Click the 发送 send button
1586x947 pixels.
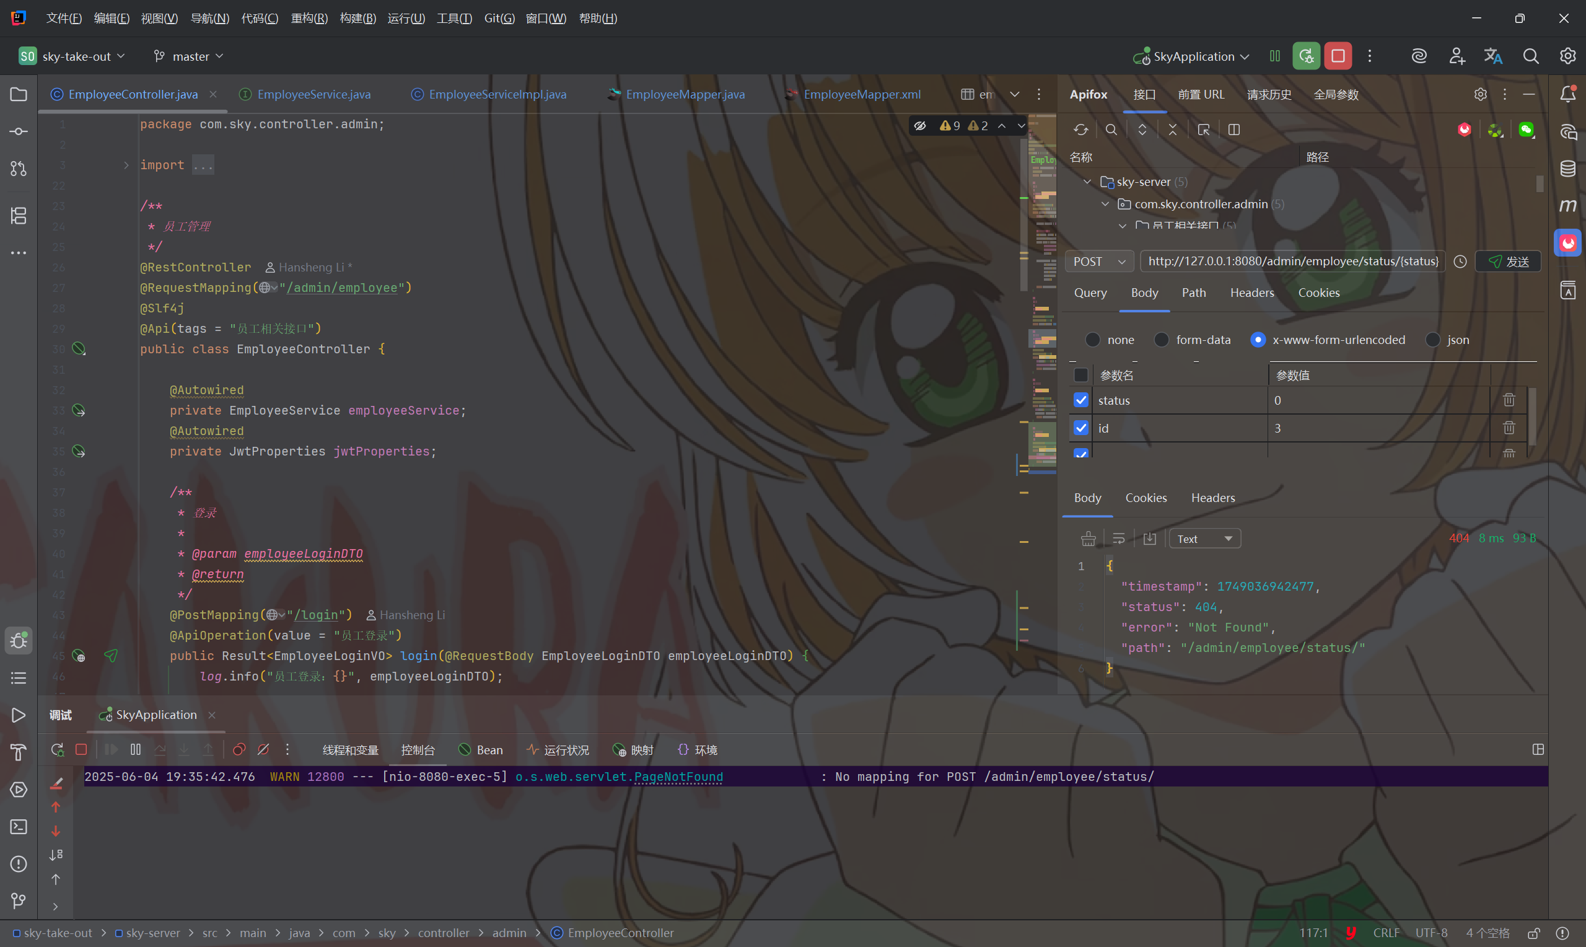pyautogui.click(x=1508, y=262)
